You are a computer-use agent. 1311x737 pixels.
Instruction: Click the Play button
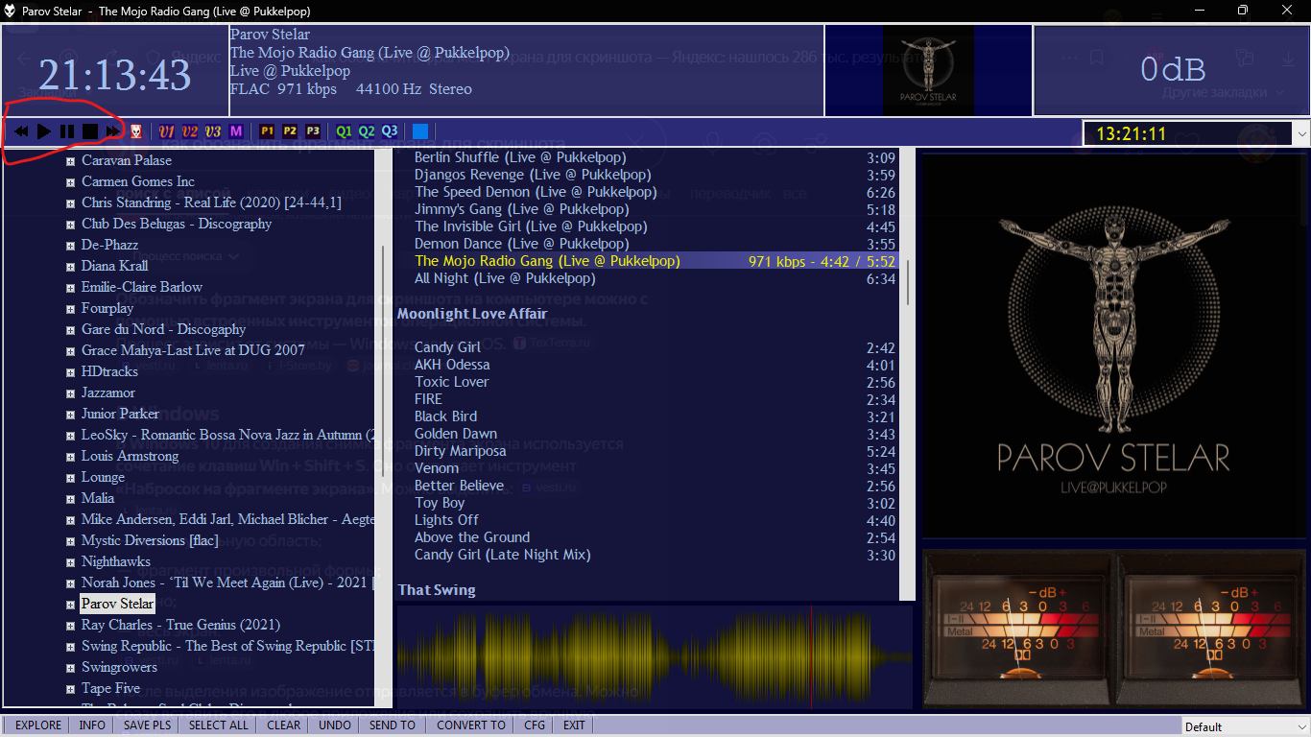[44, 131]
